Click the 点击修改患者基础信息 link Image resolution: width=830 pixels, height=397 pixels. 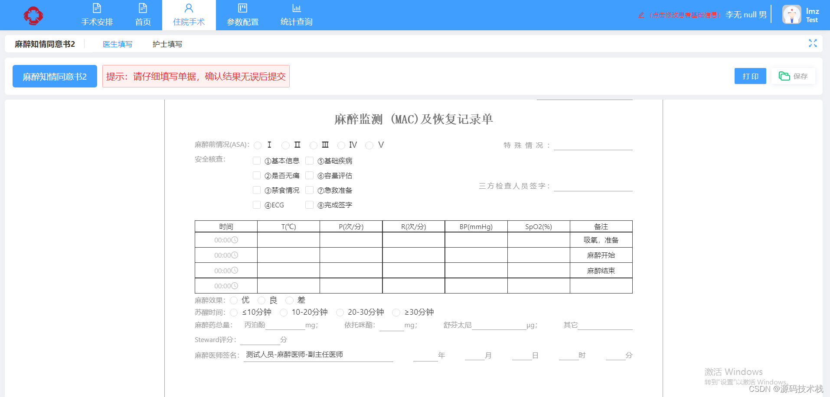point(684,15)
